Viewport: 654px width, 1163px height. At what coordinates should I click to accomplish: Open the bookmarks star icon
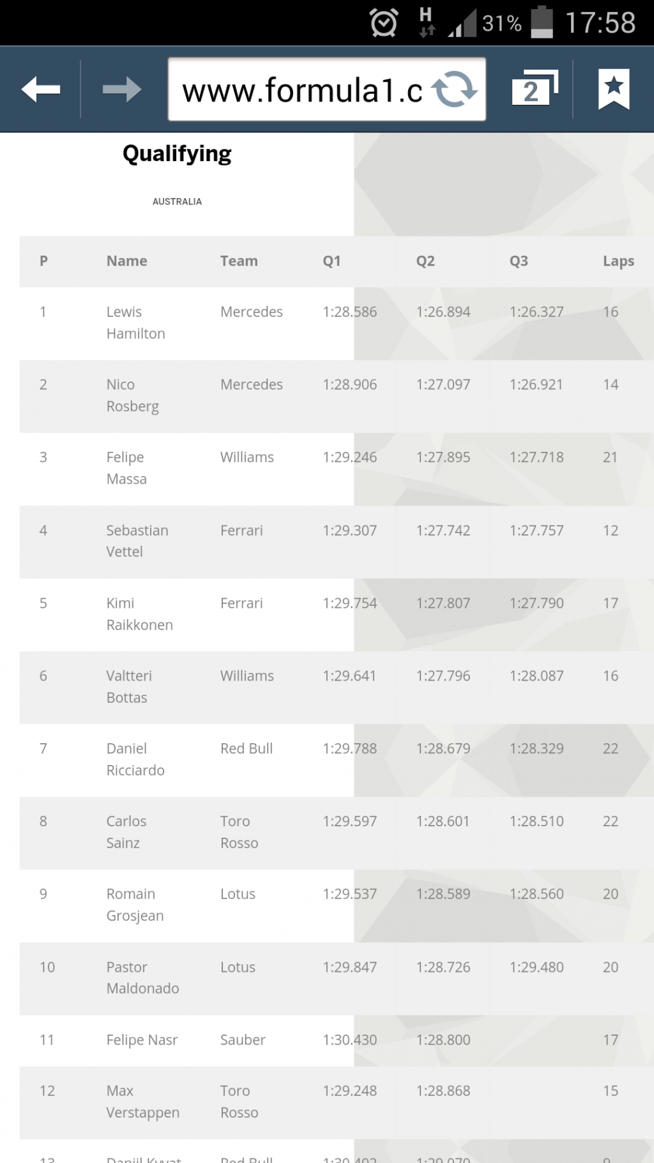pyautogui.click(x=614, y=89)
